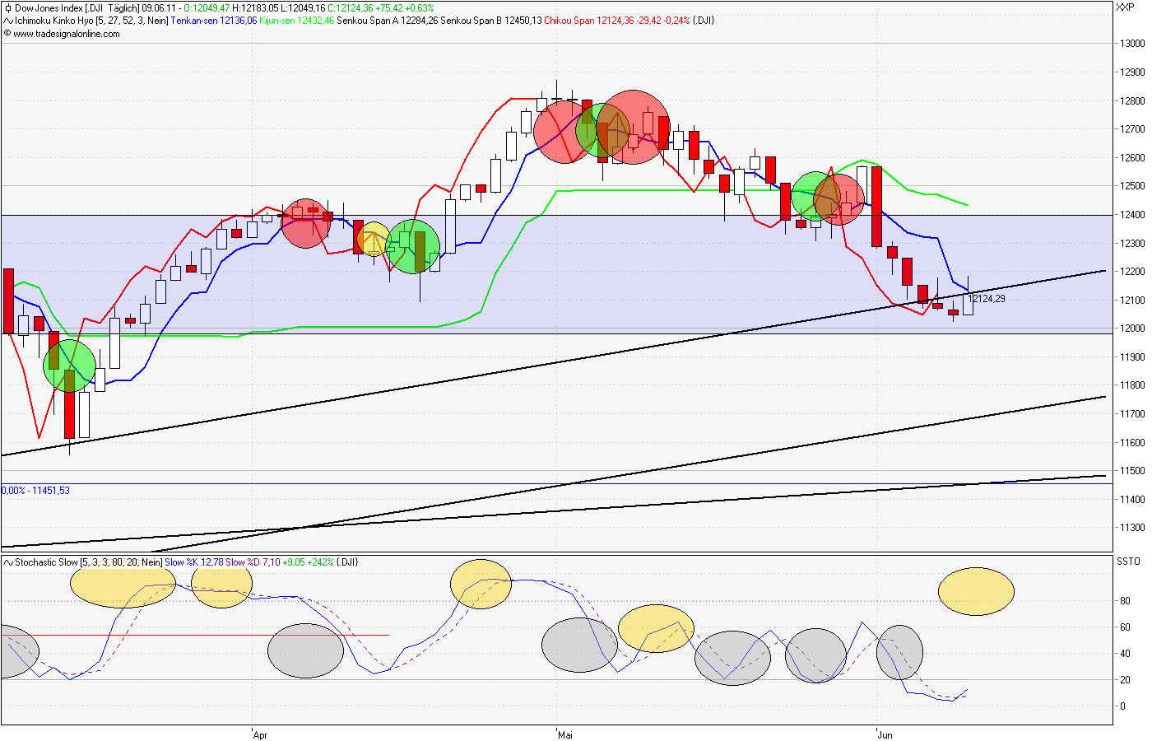Open the Tenkan-sen 12136,06 legend value

coord(214,21)
